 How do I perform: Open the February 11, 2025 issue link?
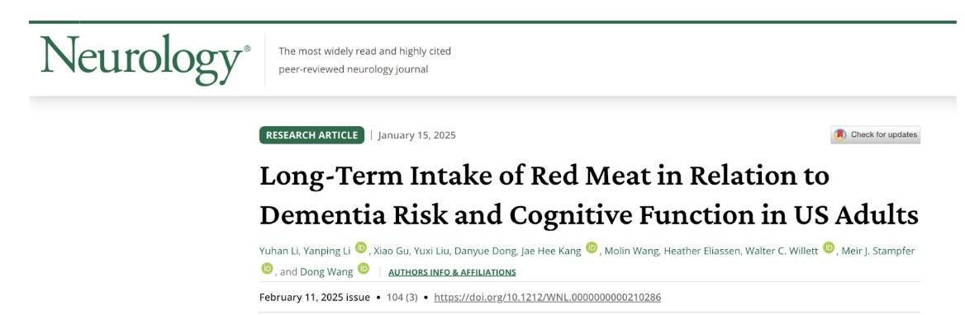coord(315,297)
